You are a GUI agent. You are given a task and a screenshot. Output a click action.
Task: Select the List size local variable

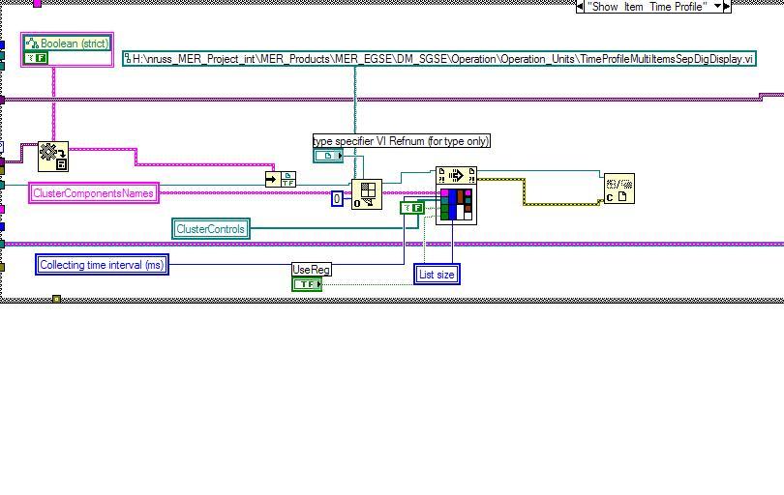pyautogui.click(x=437, y=275)
